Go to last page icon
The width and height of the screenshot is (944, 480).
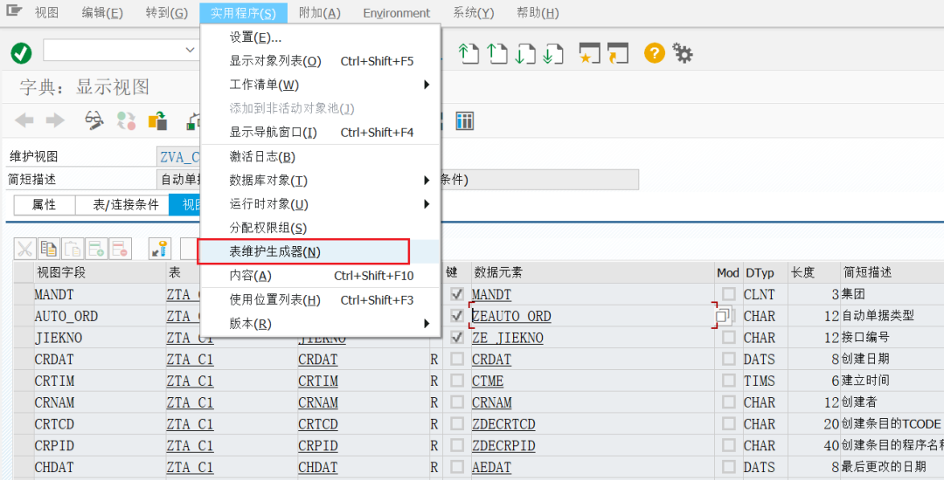pyautogui.click(x=552, y=53)
